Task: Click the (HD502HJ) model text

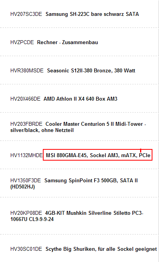Action: [22, 187]
